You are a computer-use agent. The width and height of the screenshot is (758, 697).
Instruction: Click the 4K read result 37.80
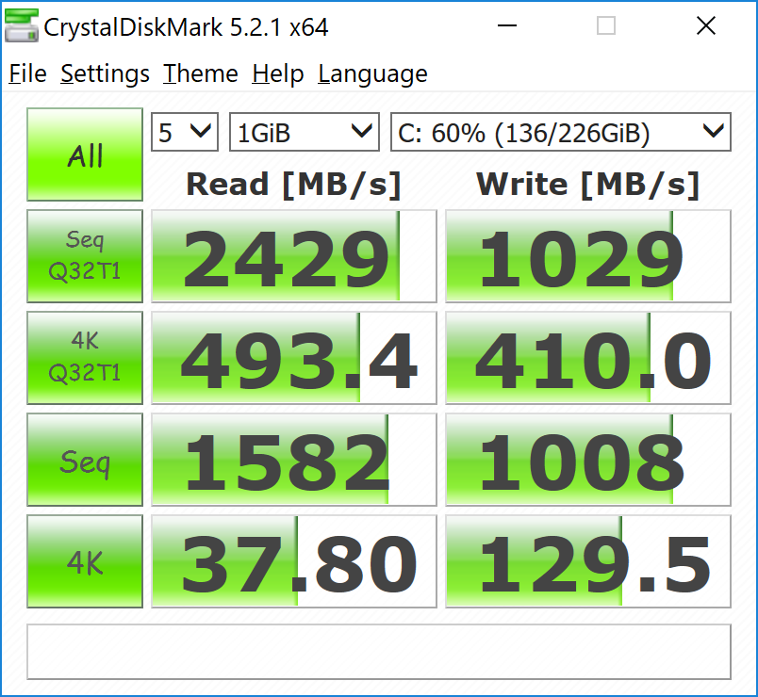coord(294,561)
